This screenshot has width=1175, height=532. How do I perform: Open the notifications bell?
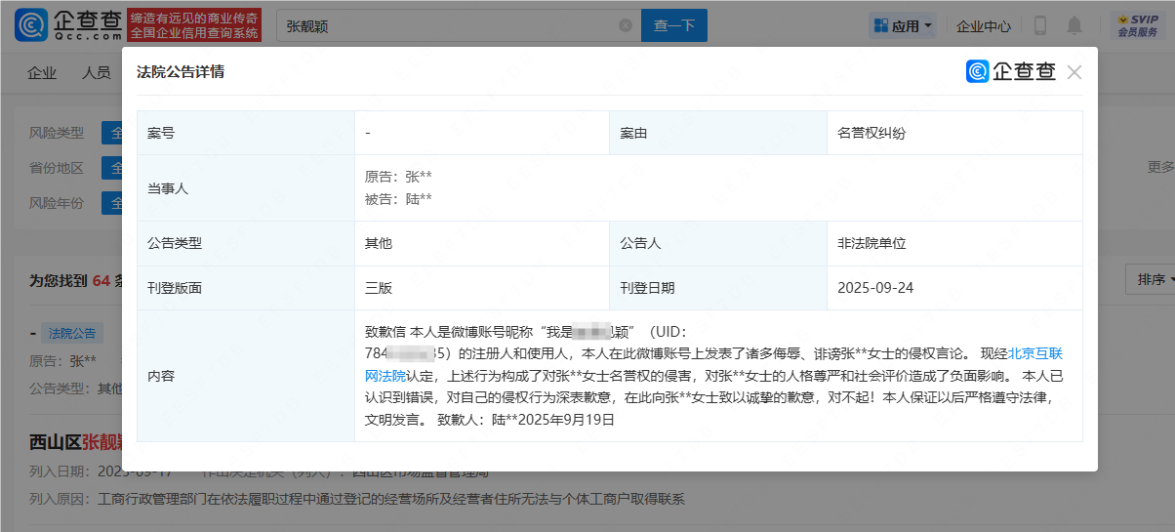(1074, 26)
